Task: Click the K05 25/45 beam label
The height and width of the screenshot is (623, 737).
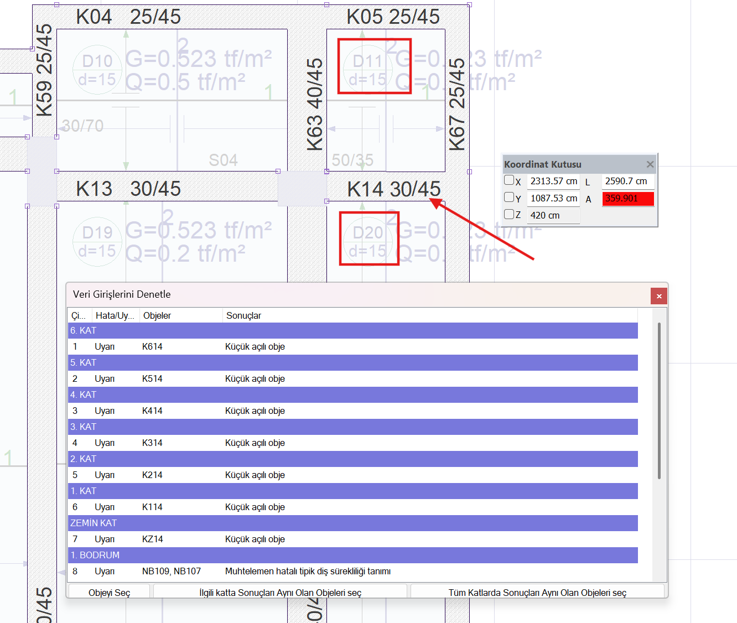Action: pyautogui.click(x=393, y=17)
